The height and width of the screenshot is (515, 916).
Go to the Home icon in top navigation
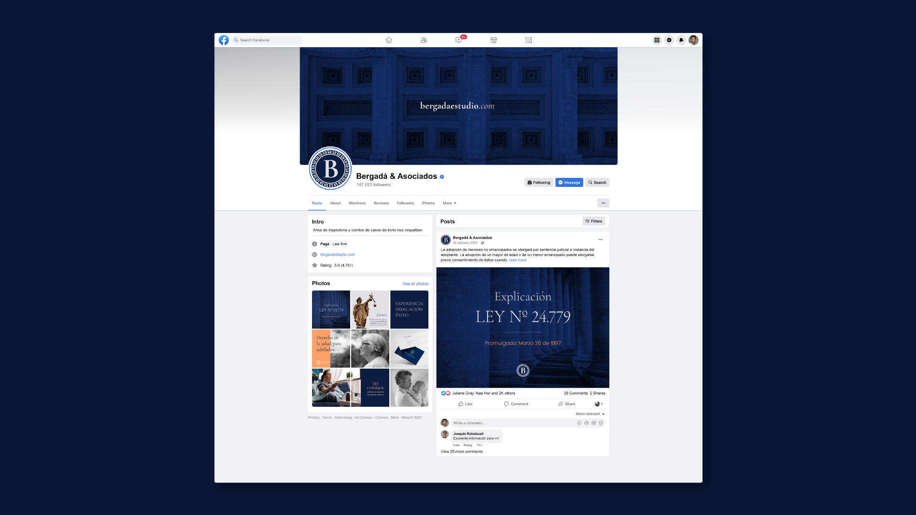pyautogui.click(x=389, y=40)
